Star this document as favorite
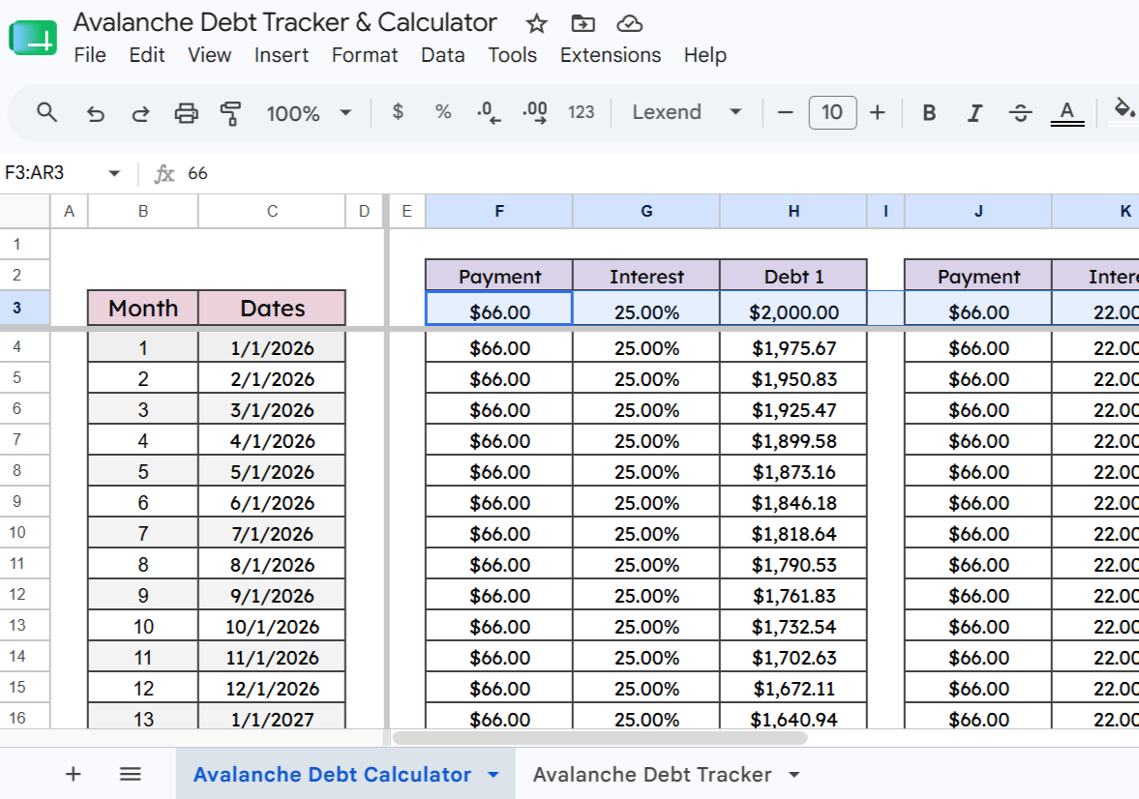This screenshot has width=1139, height=799. pyautogui.click(x=537, y=24)
